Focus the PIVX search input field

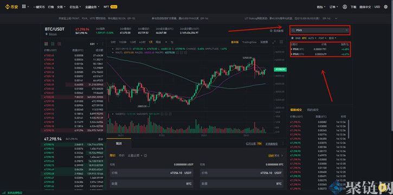(320, 30)
